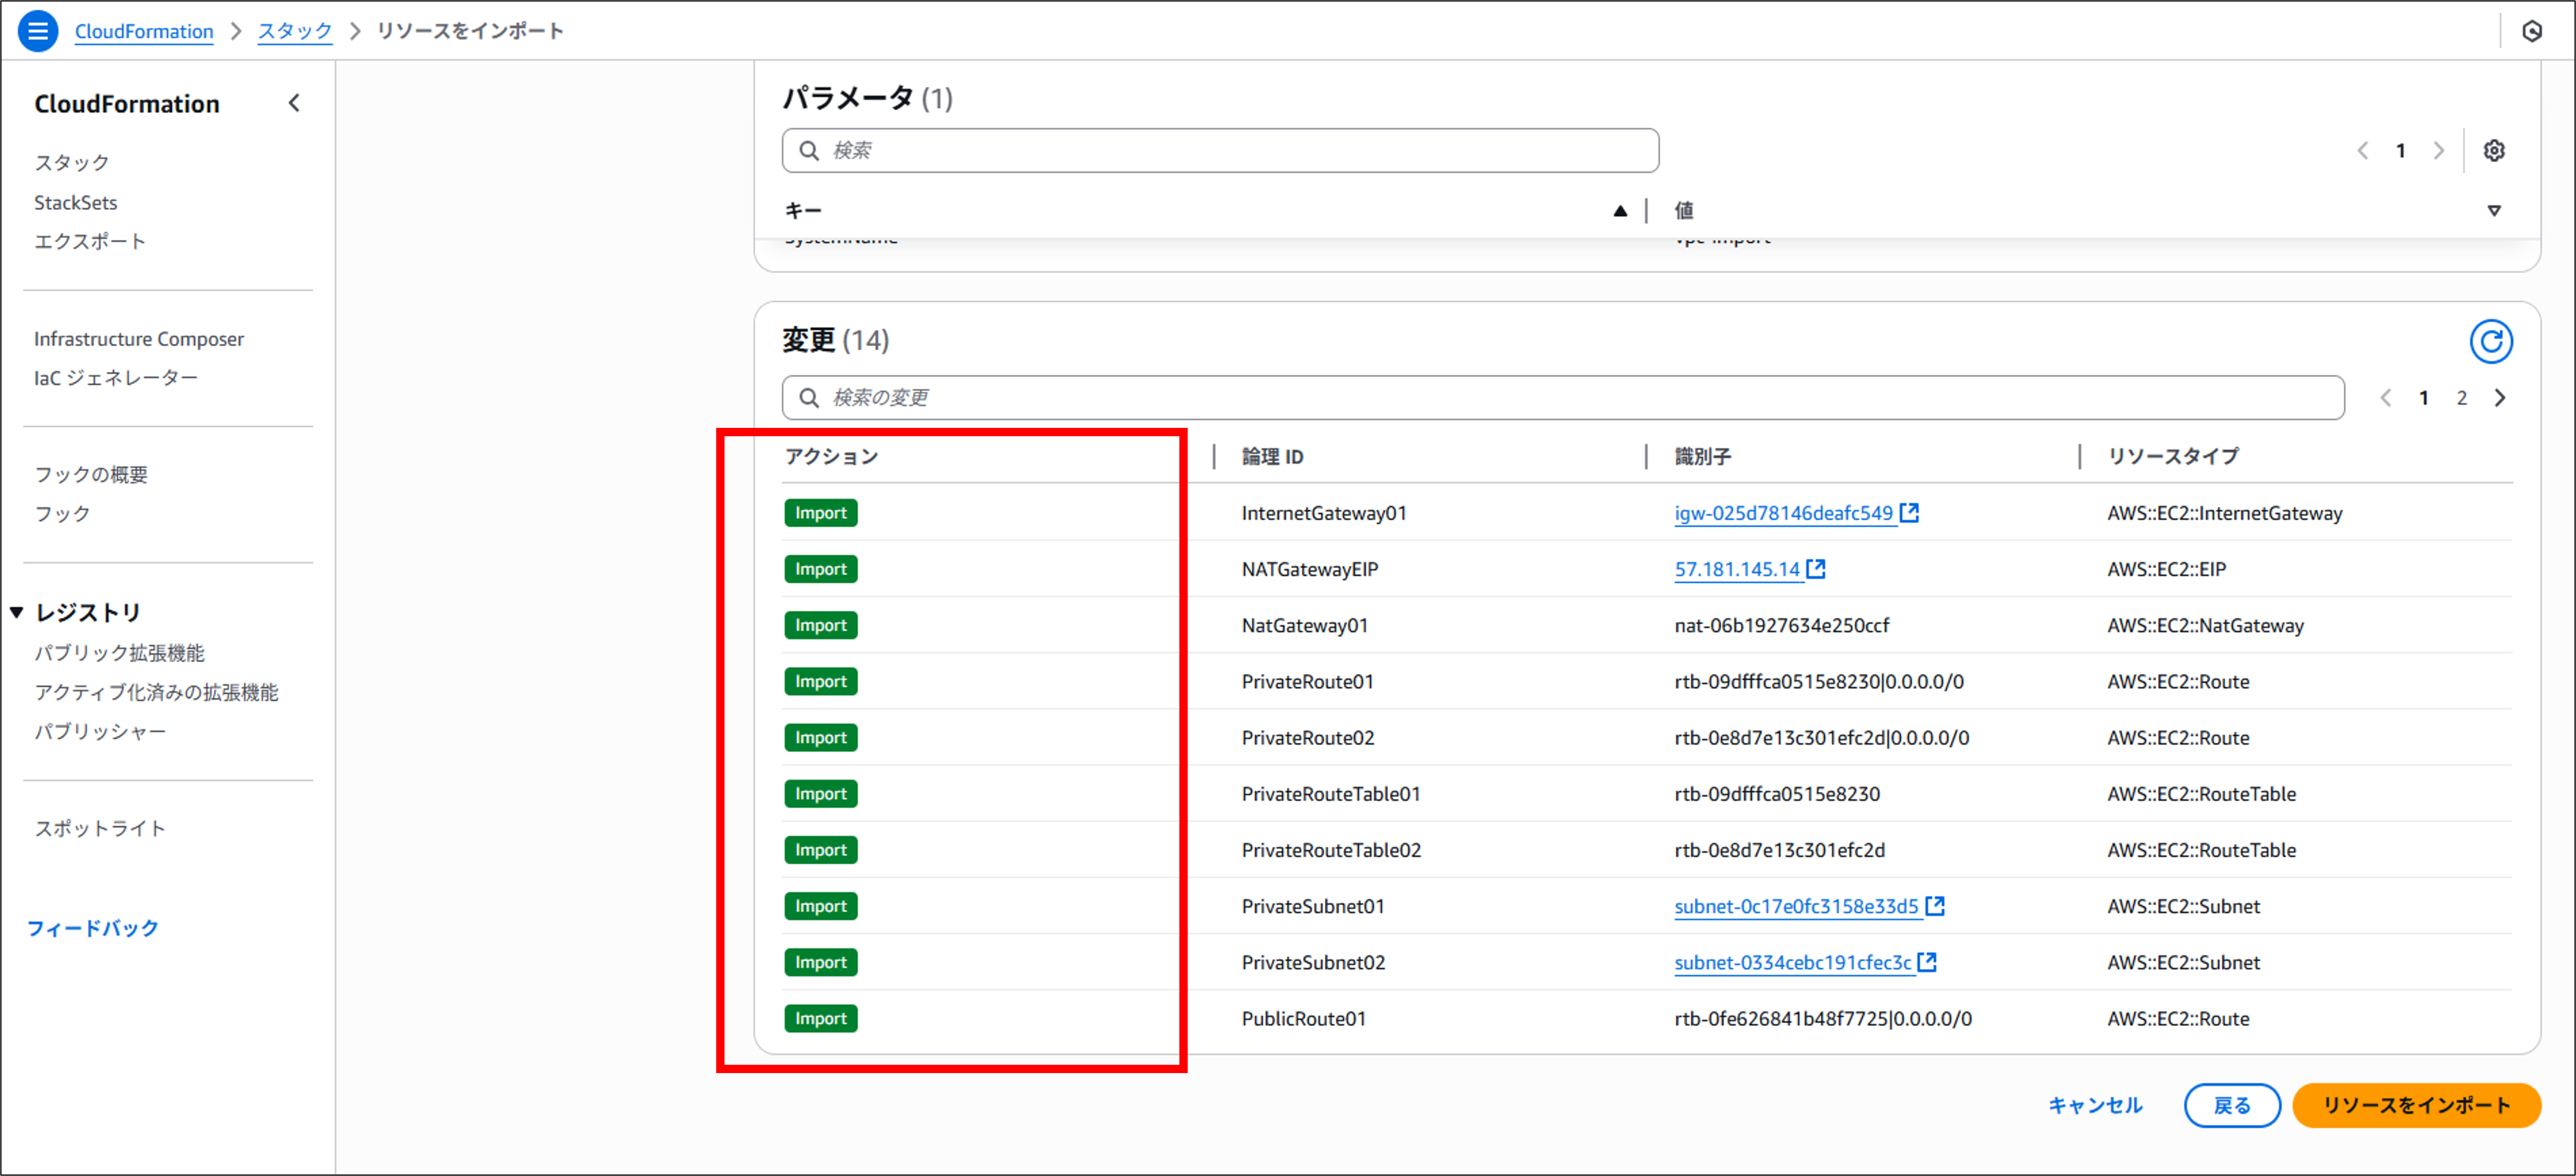Open external link icon beside subnet-0334cebc191cfec3c
Screen dimensions: 2576x1176
coord(1927,961)
